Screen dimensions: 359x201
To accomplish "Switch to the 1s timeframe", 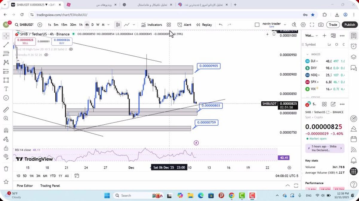I will 49,25.
